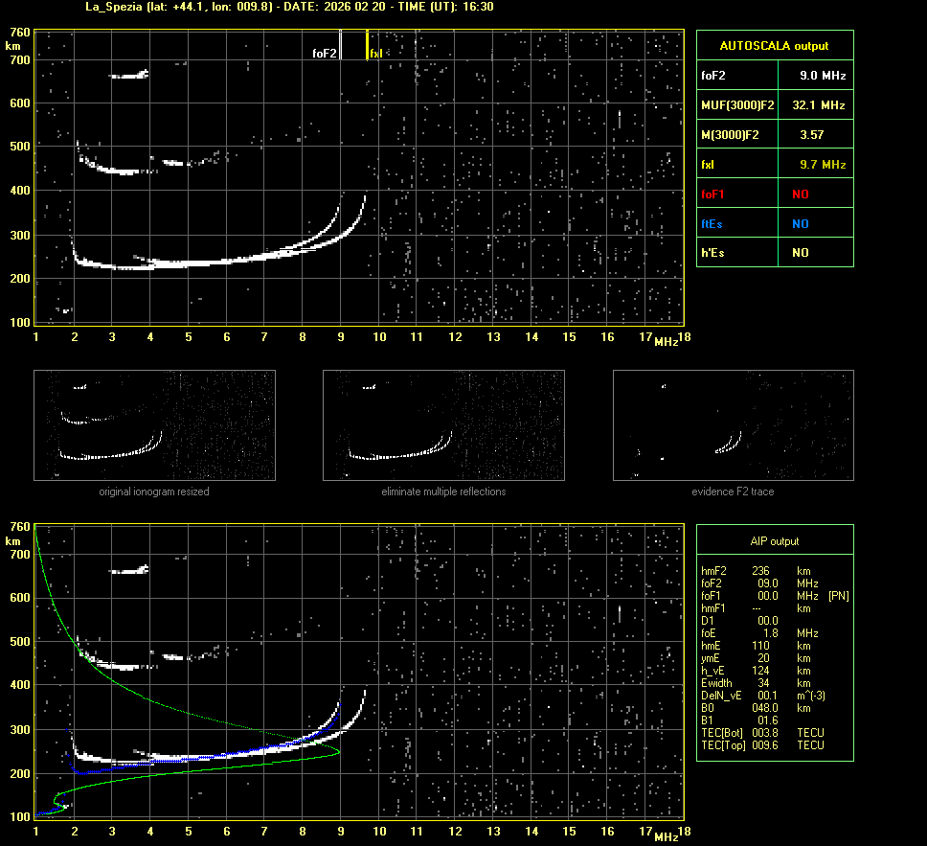927x846 pixels.
Task: Click the blue ftEs label
Action: point(712,223)
